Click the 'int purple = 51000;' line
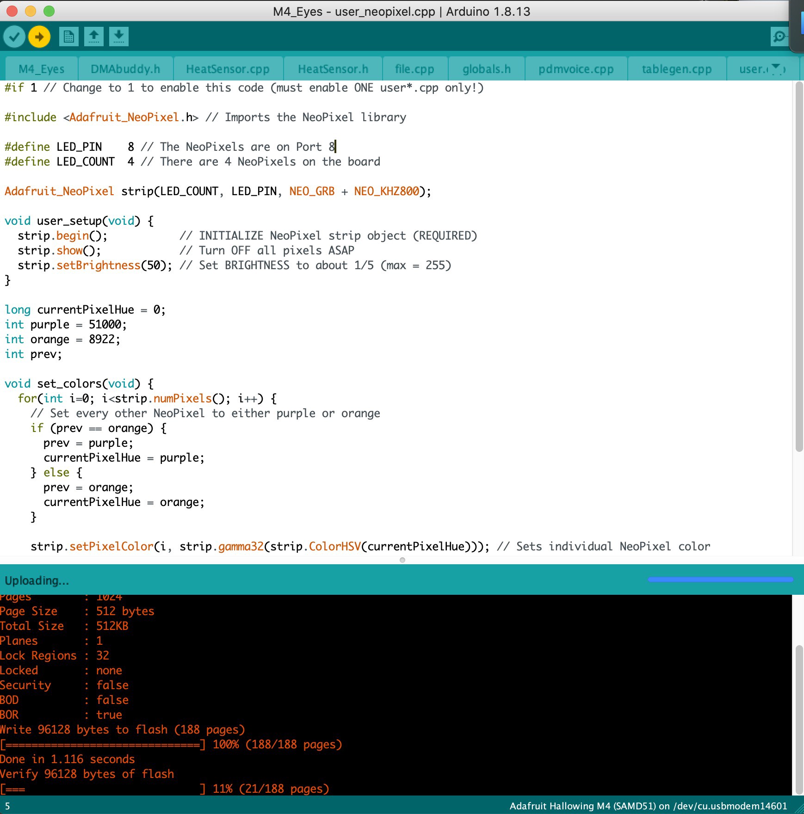 click(x=65, y=324)
